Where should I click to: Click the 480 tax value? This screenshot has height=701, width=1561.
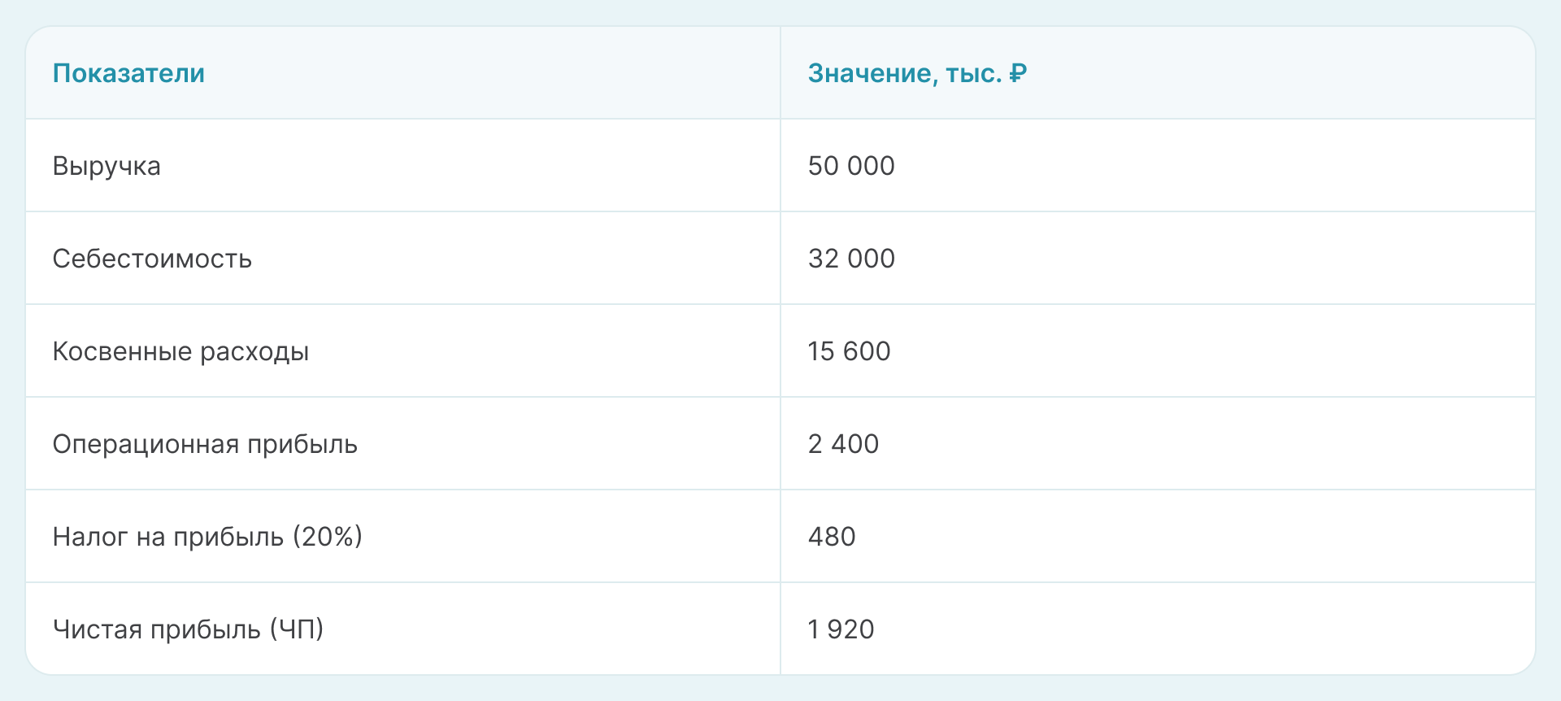coord(831,537)
